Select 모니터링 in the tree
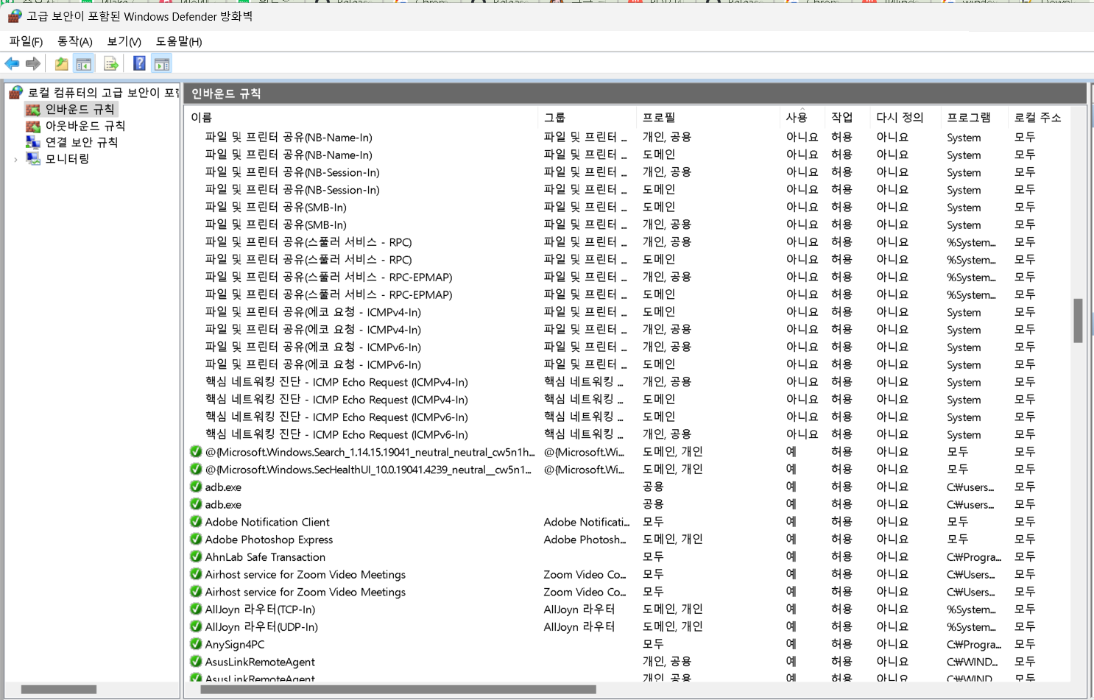1094x700 pixels. pos(67,158)
